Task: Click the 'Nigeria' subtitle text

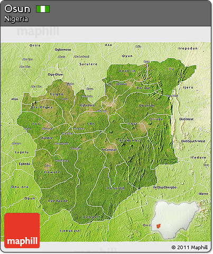Action: pos(16,19)
